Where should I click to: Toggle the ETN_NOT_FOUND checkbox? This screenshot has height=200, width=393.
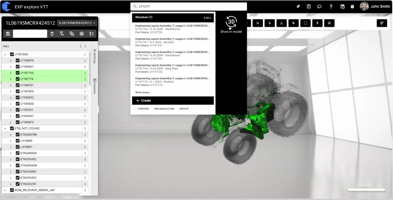[12, 128]
